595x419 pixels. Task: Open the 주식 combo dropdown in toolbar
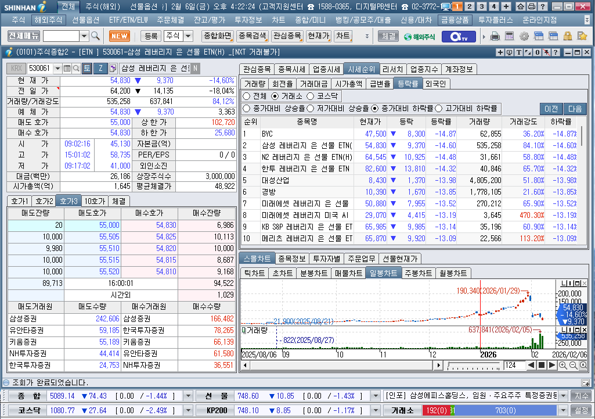click(x=188, y=36)
